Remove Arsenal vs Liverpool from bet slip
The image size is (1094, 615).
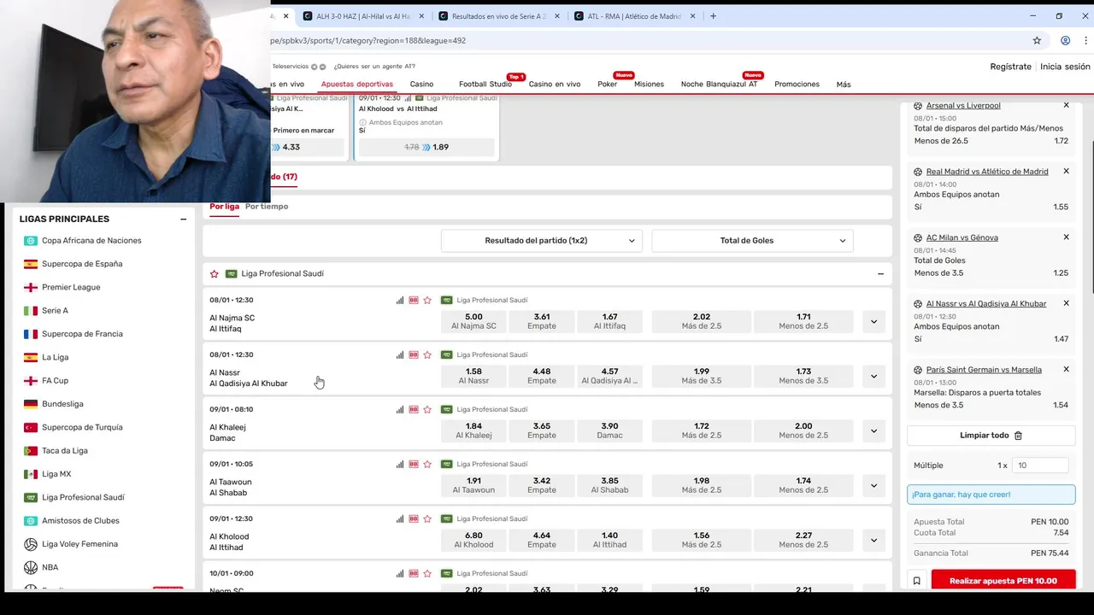(x=1066, y=105)
